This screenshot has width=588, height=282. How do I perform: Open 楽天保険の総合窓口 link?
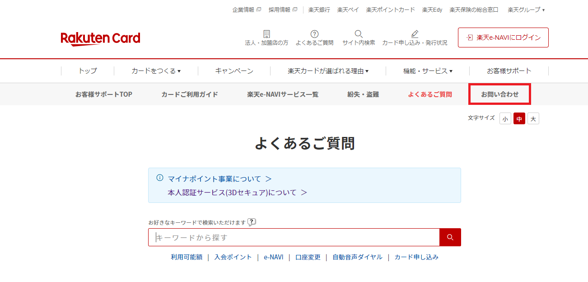point(475,9)
